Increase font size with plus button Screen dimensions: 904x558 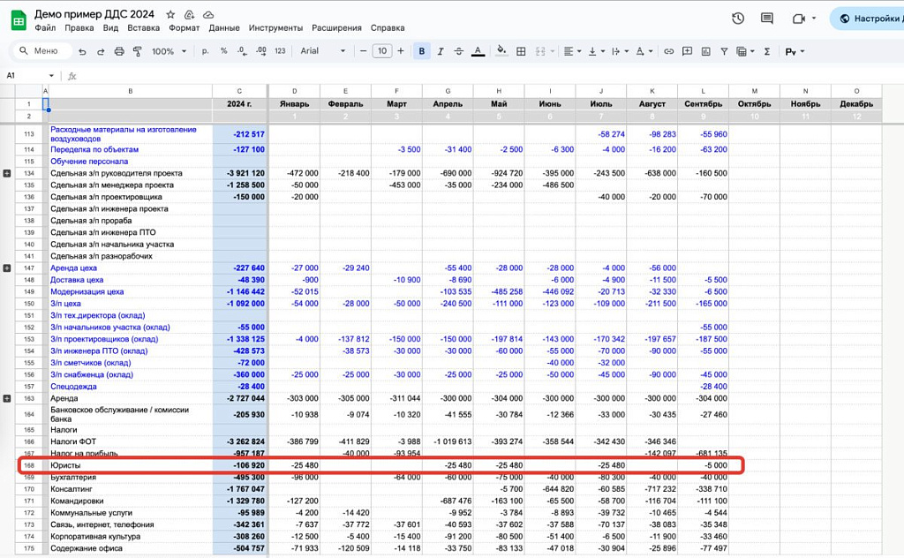[x=401, y=51]
